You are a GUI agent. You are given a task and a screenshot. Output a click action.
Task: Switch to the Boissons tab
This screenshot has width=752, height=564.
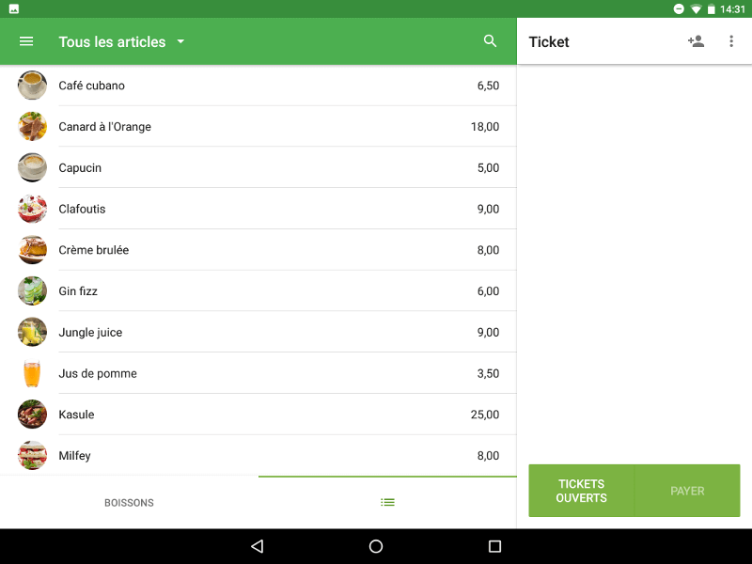pyautogui.click(x=129, y=503)
